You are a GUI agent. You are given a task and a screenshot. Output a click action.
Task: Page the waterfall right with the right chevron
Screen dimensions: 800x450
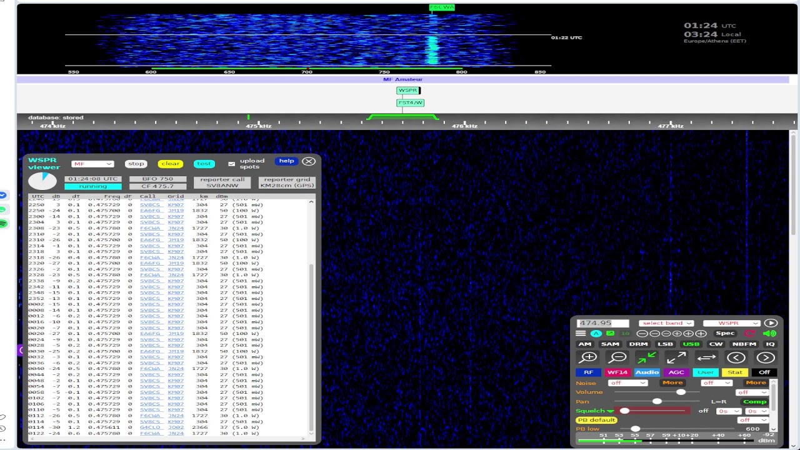pyautogui.click(x=766, y=357)
